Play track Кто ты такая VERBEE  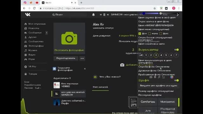[x=69, y=85]
